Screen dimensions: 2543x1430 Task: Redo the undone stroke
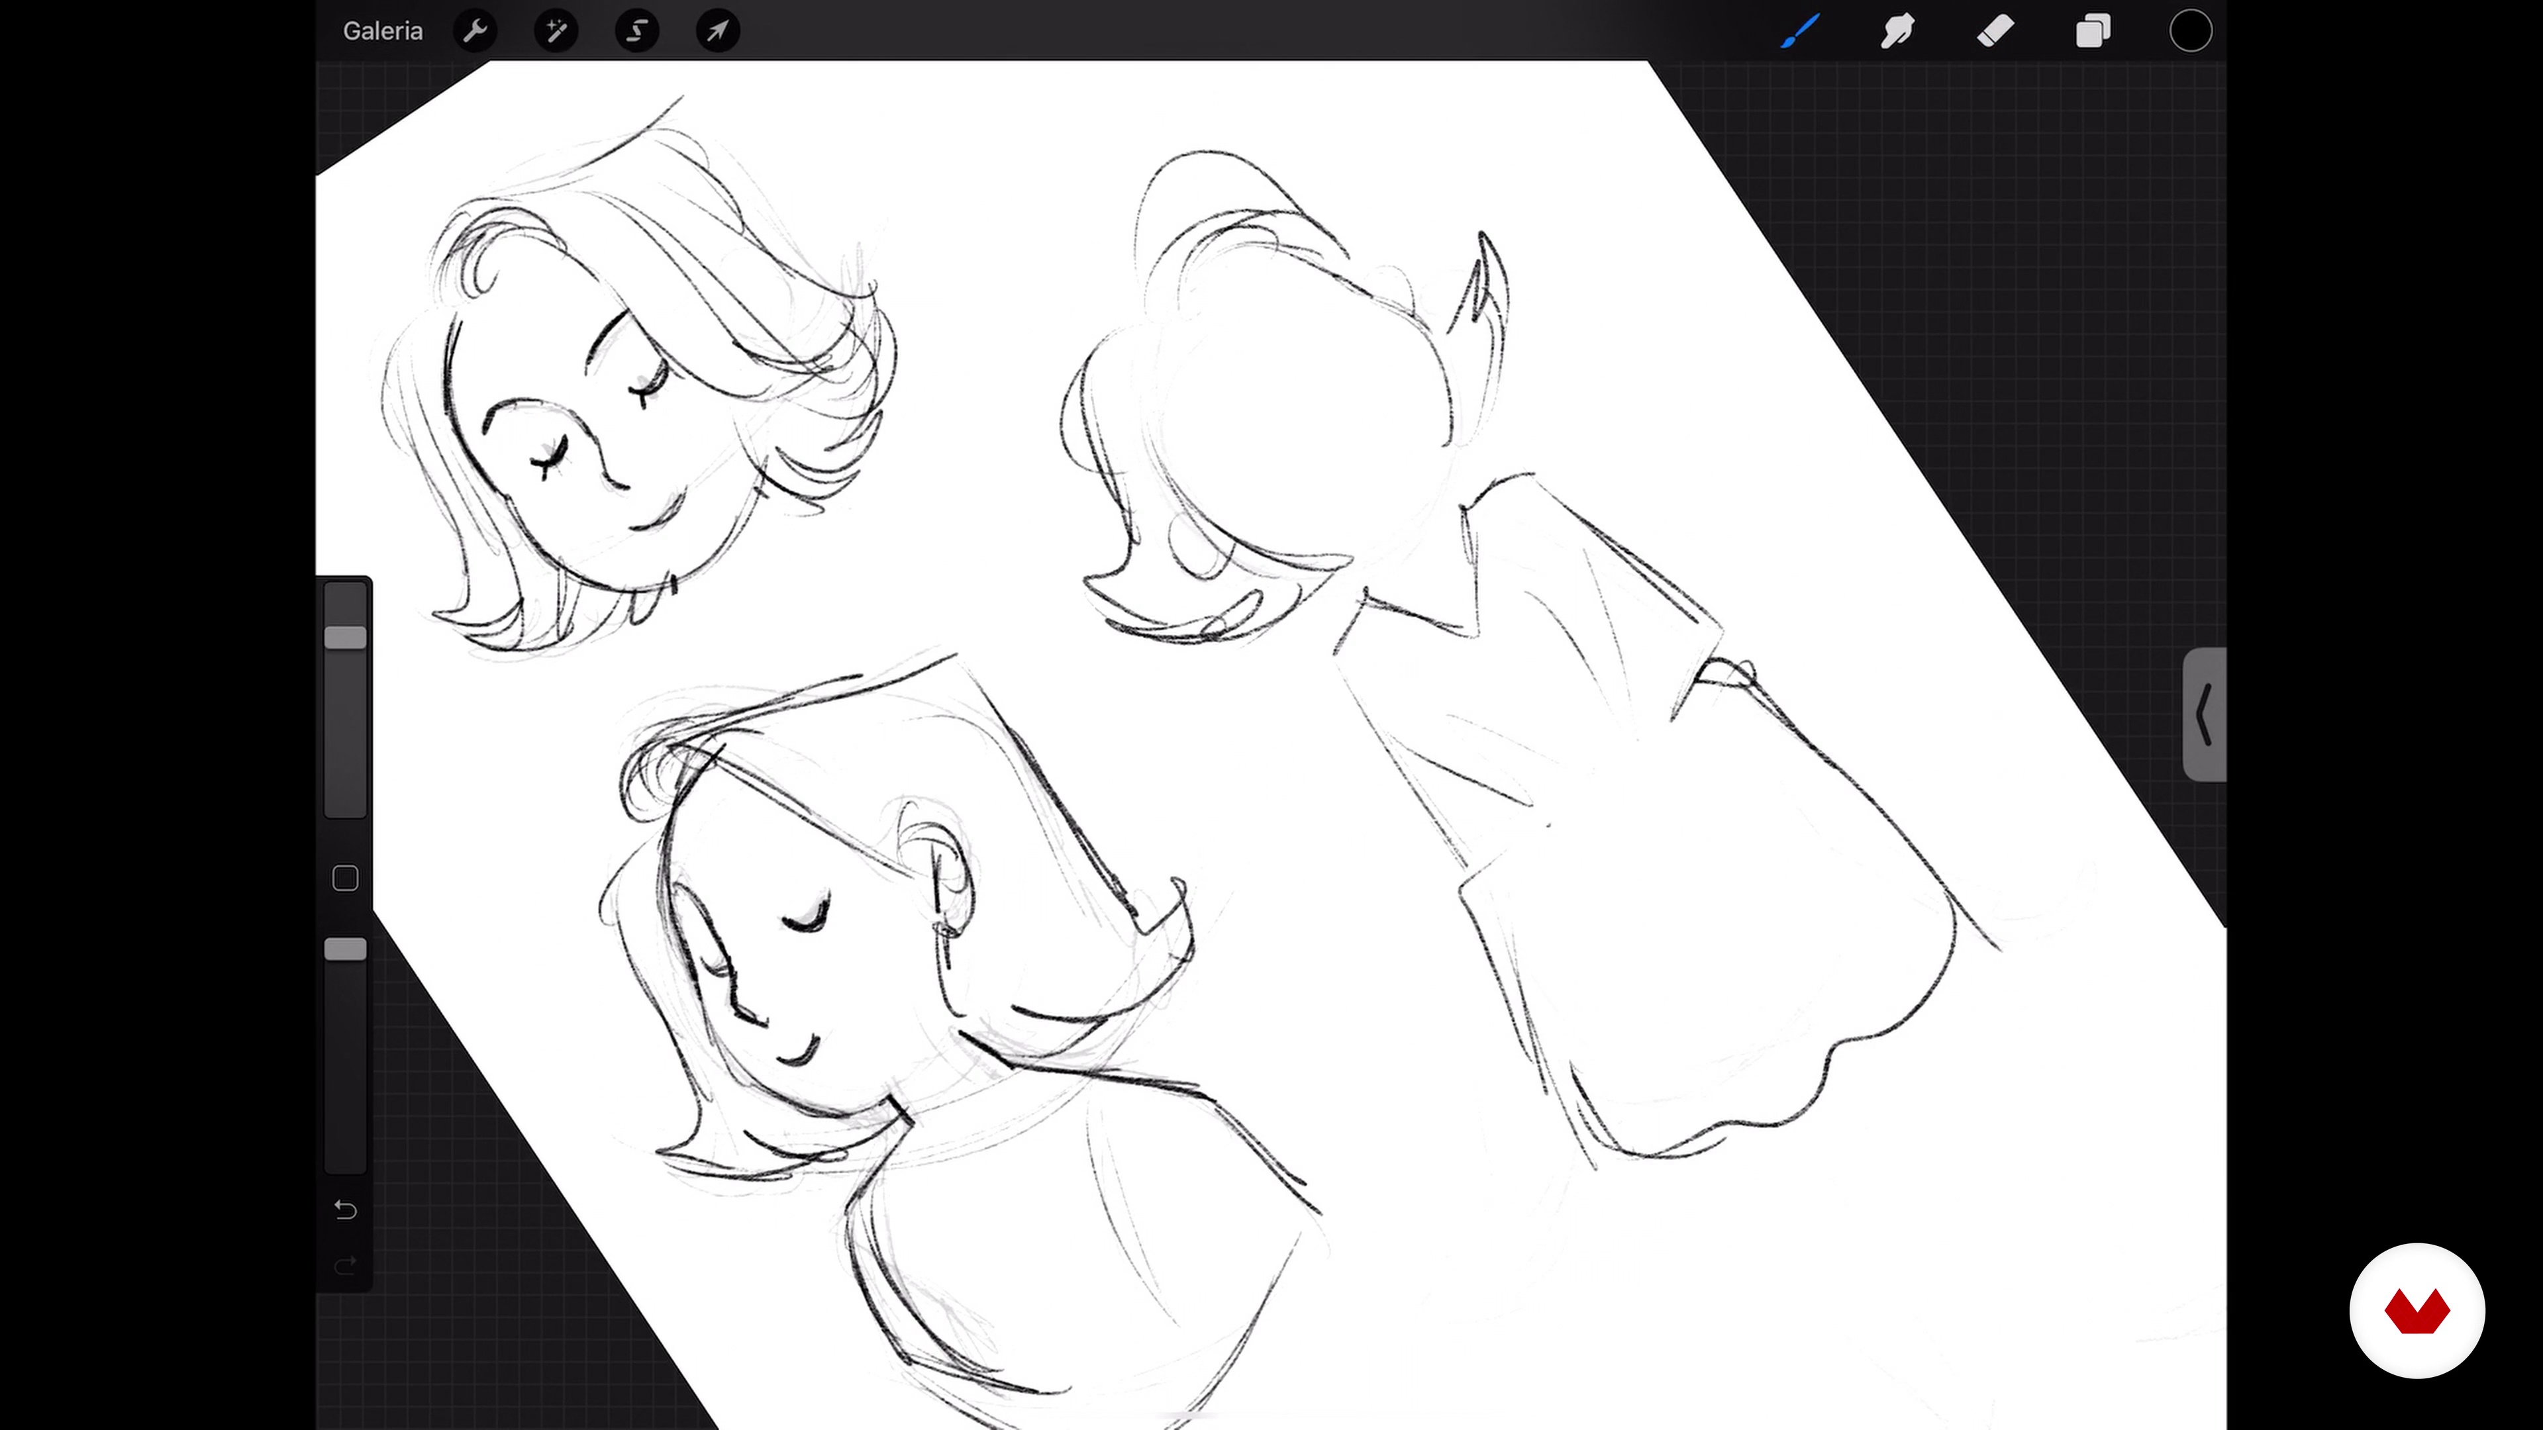pos(344,1265)
